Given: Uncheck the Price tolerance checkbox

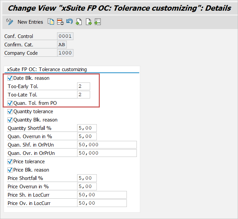Looking at the screenshot, I should (x=10, y=162).
